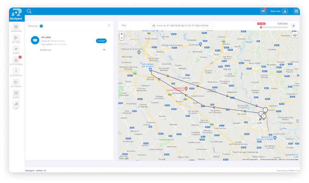Viewport: 309px width, 183px height.
Task: Click the IKEA Milano San Giuliano pin
Action: coord(150,70)
